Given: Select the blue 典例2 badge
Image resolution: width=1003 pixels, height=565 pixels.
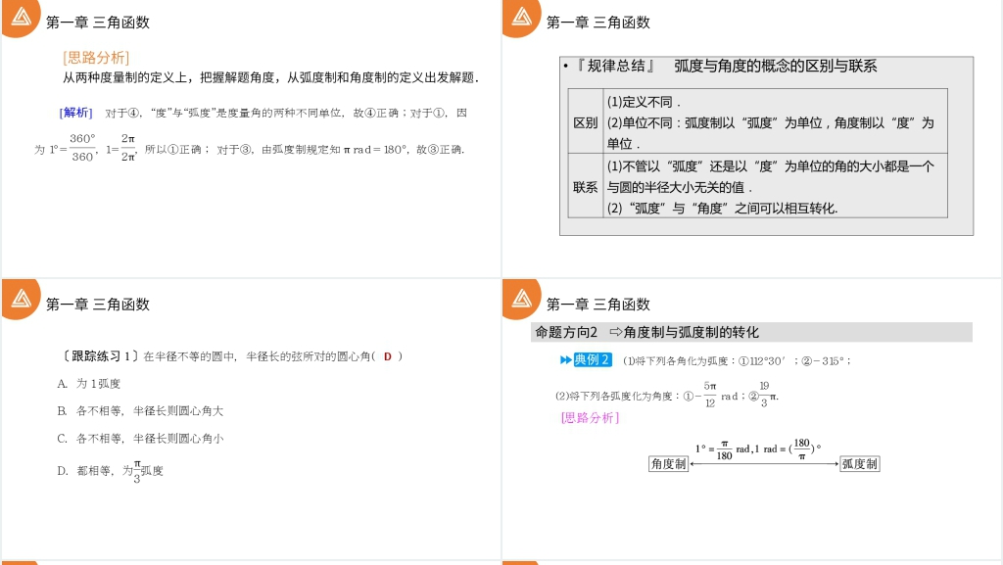Looking at the screenshot, I should click(x=593, y=359).
